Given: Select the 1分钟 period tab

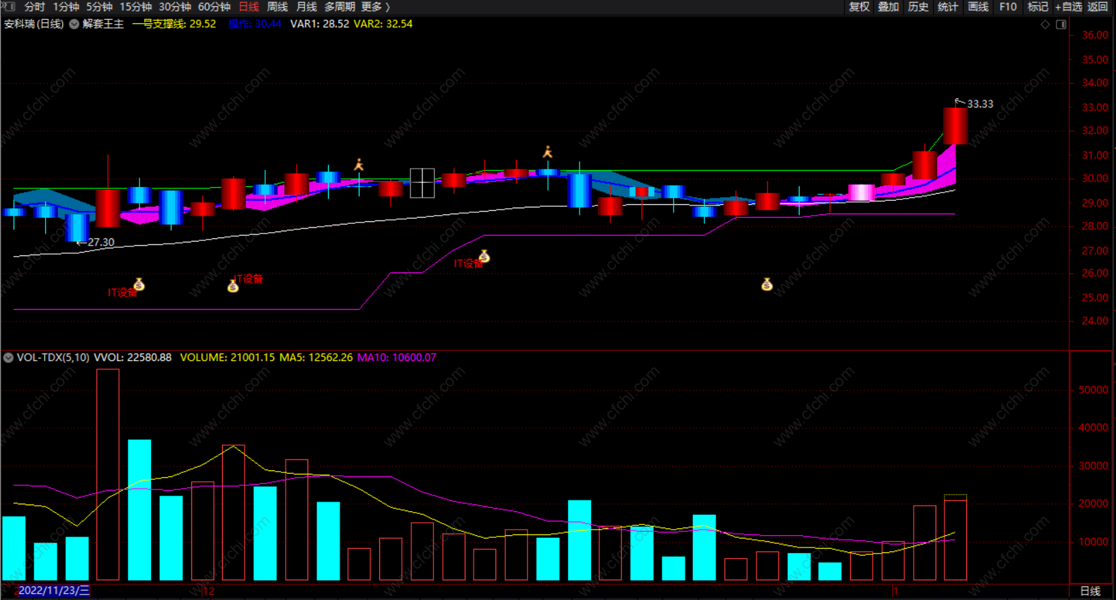Looking at the screenshot, I should tap(66, 7).
